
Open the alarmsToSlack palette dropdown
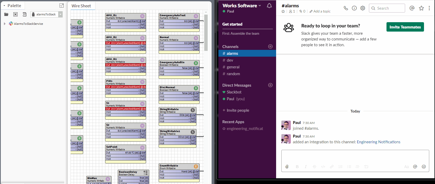pyautogui.click(x=61, y=14)
